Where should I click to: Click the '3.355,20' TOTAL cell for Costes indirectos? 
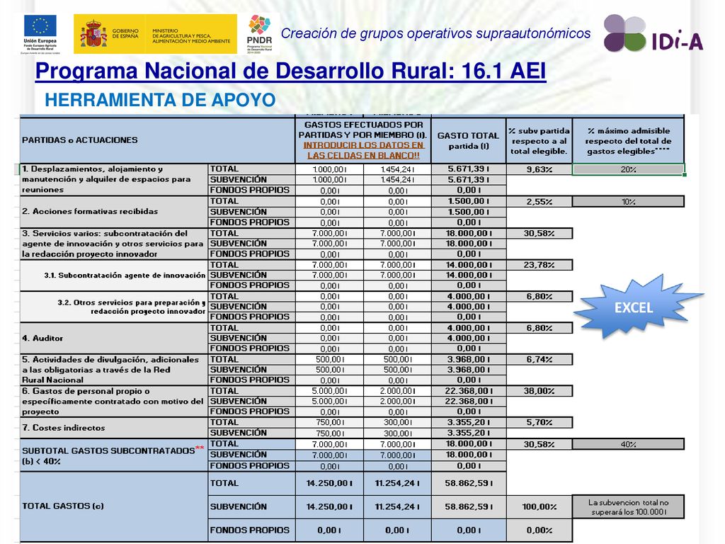pyautogui.click(x=469, y=422)
